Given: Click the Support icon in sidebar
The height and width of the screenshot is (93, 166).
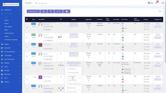Looking at the screenshot, I should tap(2, 82).
